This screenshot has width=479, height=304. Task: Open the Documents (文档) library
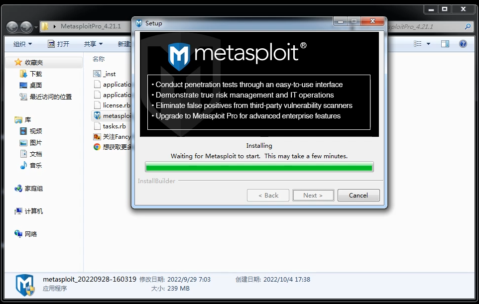coord(36,154)
